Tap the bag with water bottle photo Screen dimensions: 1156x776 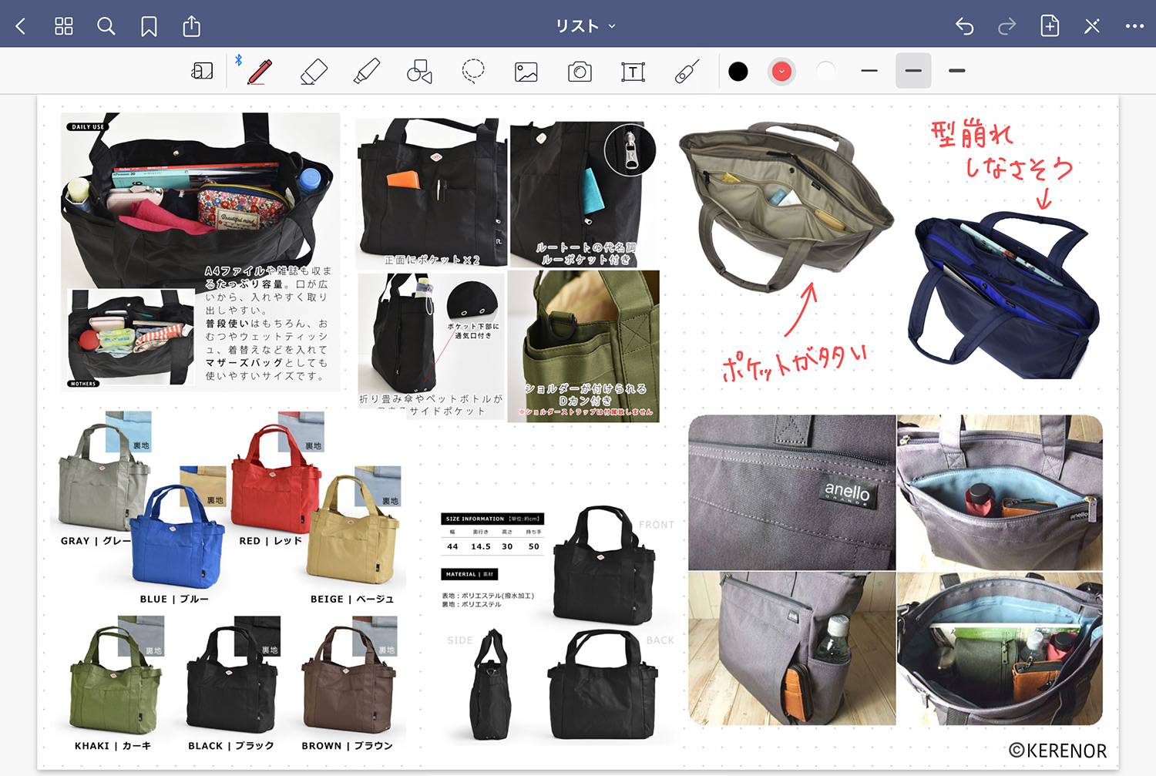[792, 649]
